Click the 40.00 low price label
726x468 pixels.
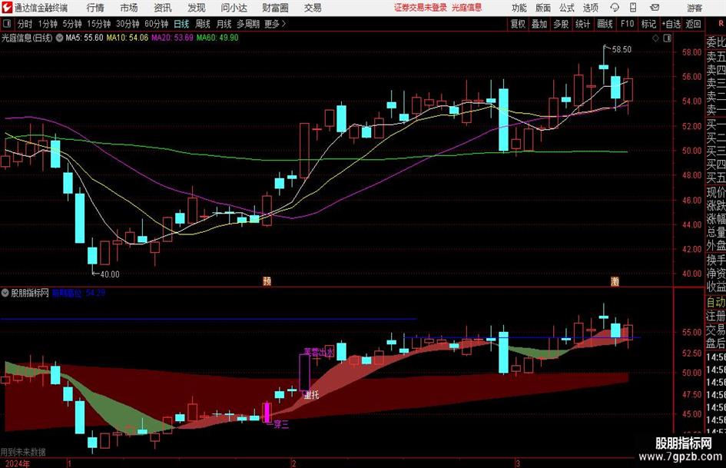pyautogui.click(x=110, y=274)
